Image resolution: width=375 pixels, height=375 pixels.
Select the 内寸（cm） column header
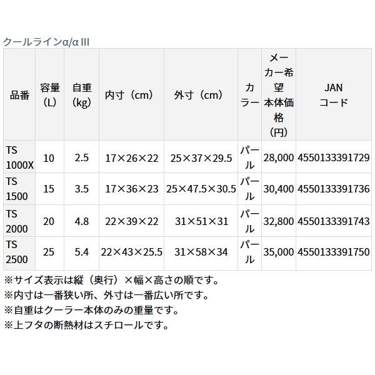coord(131,95)
